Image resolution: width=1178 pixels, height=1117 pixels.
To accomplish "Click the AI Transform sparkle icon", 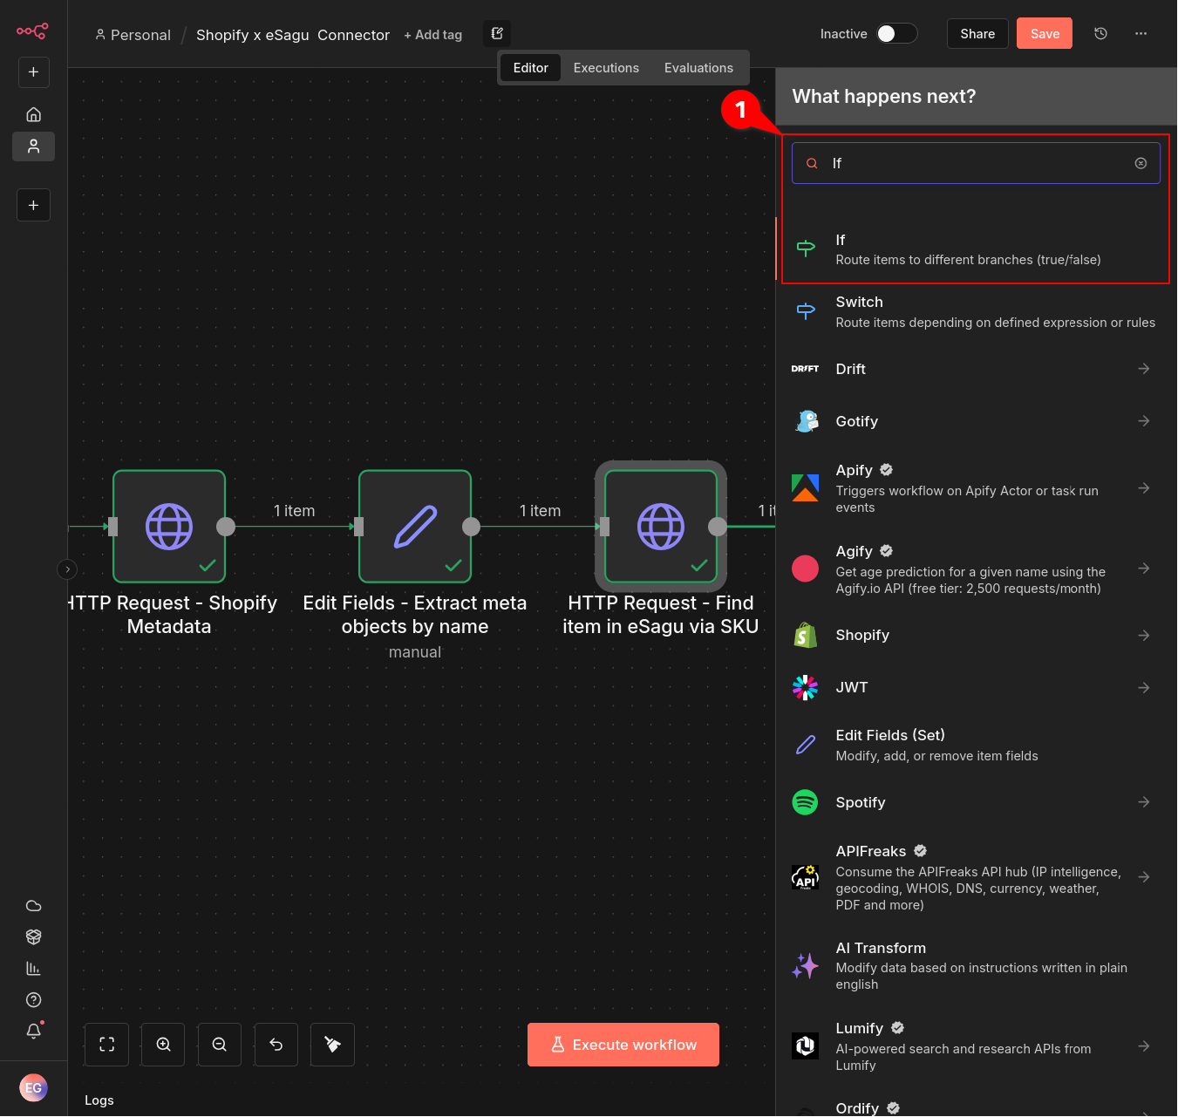I will pos(805,965).
